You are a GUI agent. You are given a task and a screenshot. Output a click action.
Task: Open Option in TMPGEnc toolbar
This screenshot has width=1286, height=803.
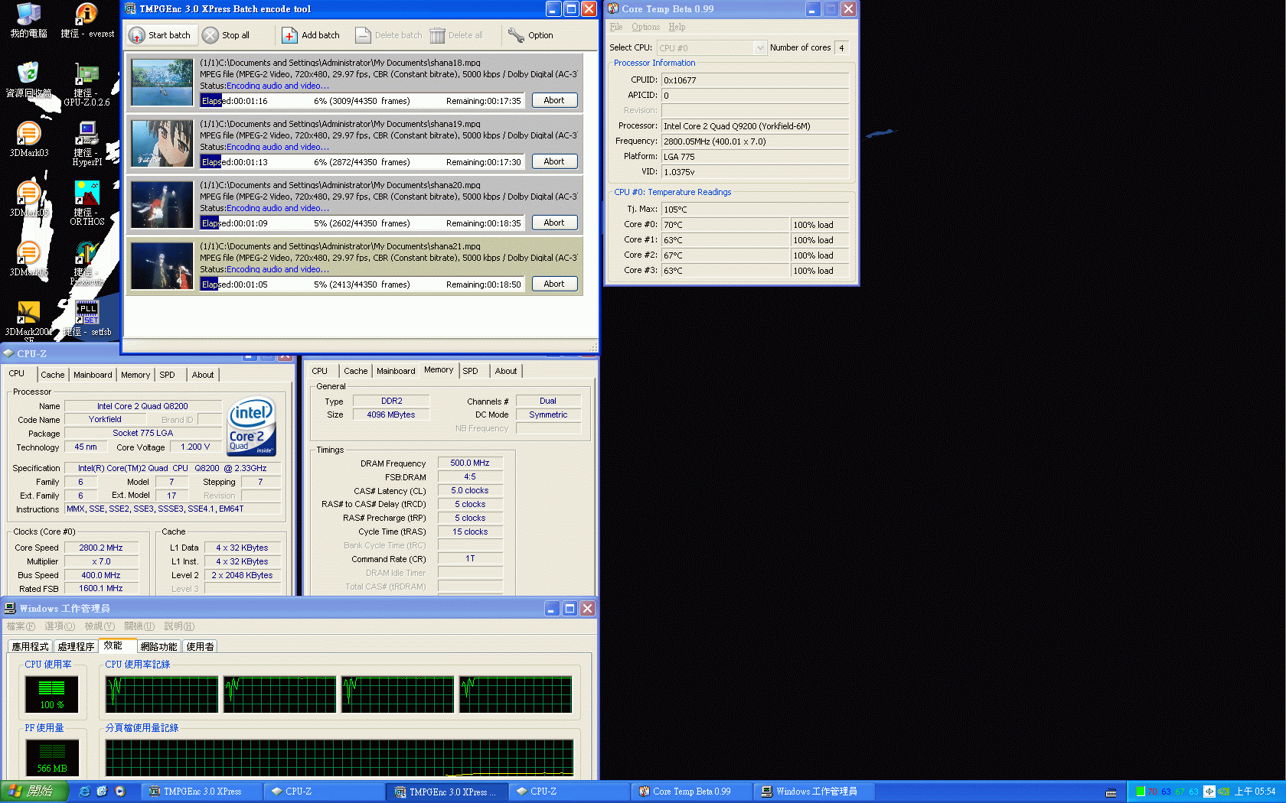530,35
